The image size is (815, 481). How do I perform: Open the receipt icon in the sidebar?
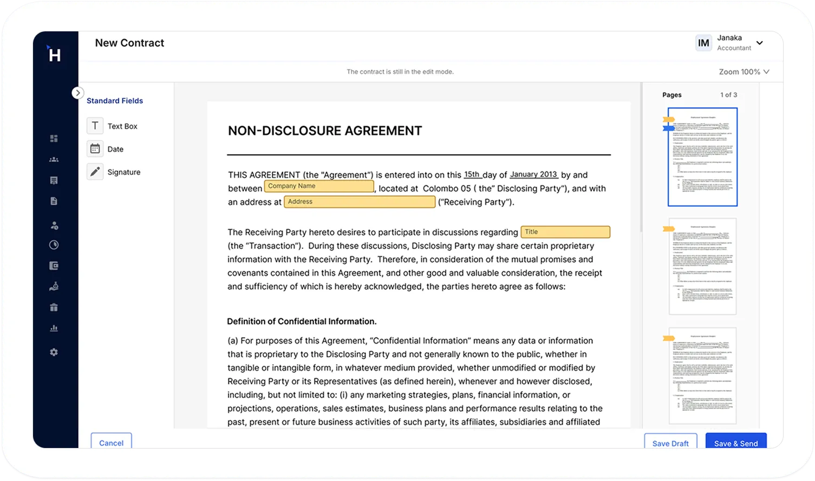(54, 180)
